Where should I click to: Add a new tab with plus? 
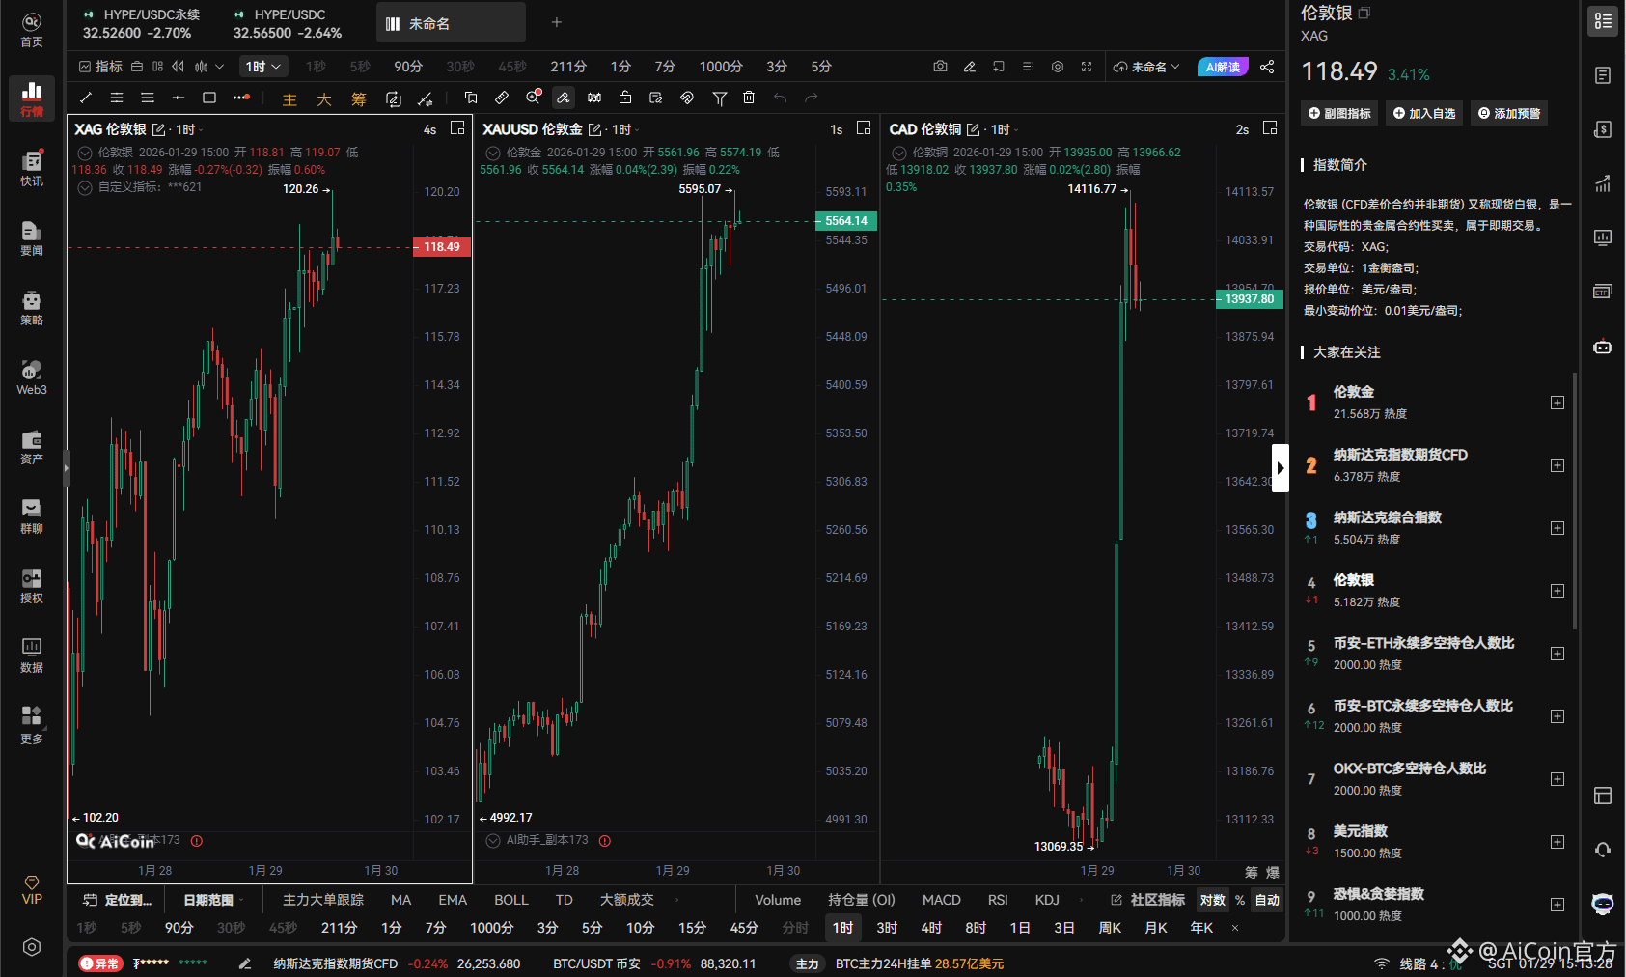[556, 22]
